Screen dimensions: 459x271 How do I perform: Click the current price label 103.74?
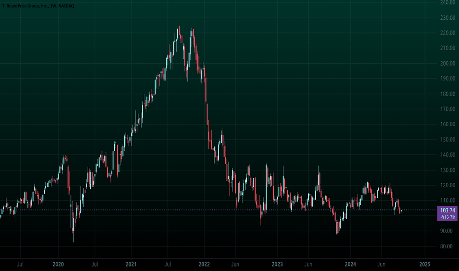[448, 210]
